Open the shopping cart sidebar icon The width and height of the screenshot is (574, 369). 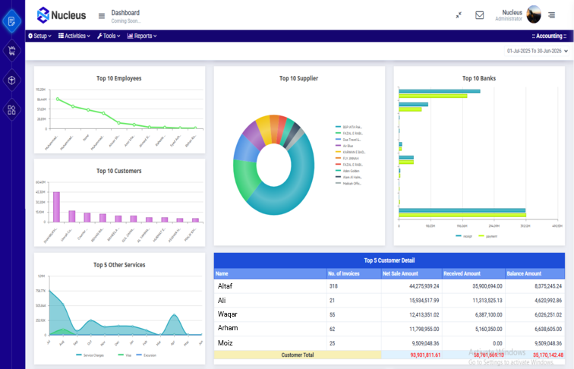[x=11, y=51]
